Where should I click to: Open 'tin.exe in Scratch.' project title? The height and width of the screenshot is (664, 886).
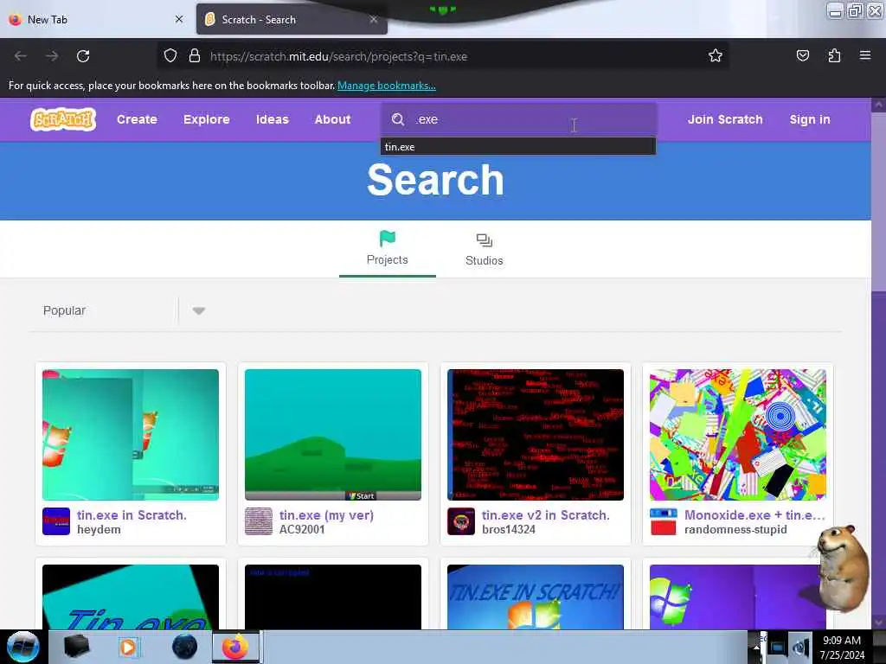(x=132, y=515)
